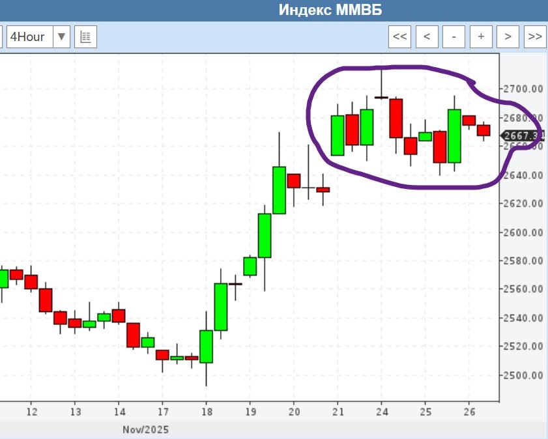548x439 pixels.
Task: Click the 2540.00 price axis label
Action: 523,318
